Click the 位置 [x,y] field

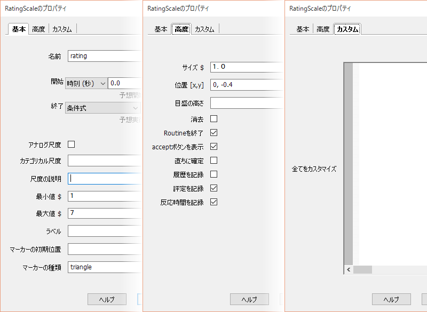(247, 85)
